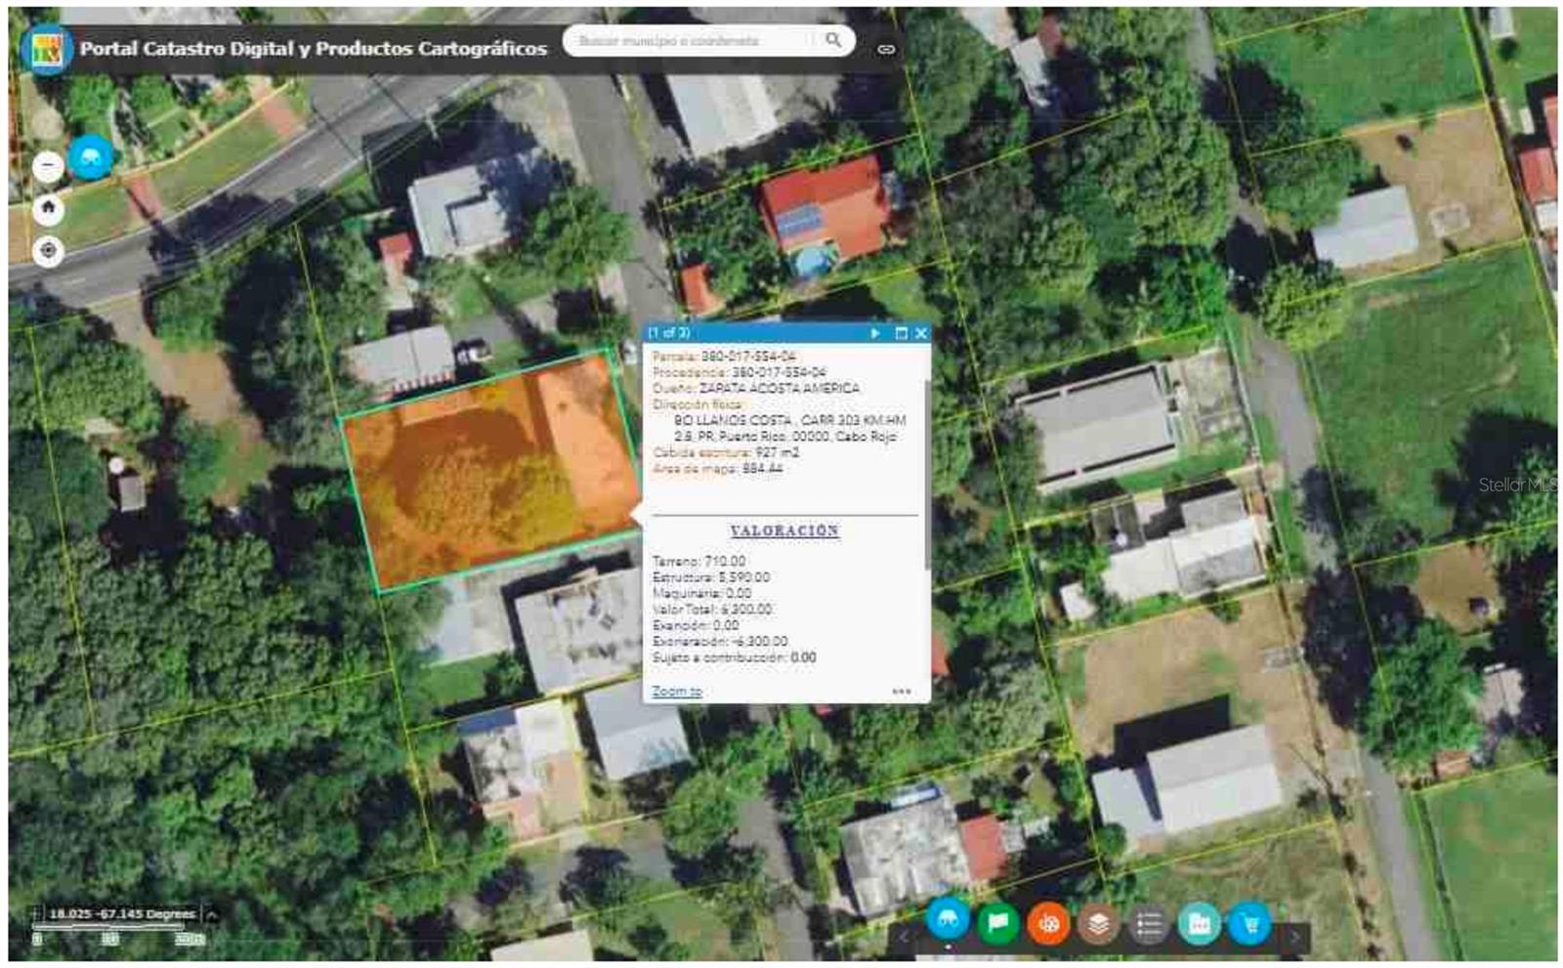Viewport: 1563px width, 968px height.
Task: Open the orange basemap gallery widget
Action: pos(1048,923)
